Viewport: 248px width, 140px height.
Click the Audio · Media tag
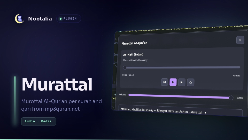tap(38, 121)
